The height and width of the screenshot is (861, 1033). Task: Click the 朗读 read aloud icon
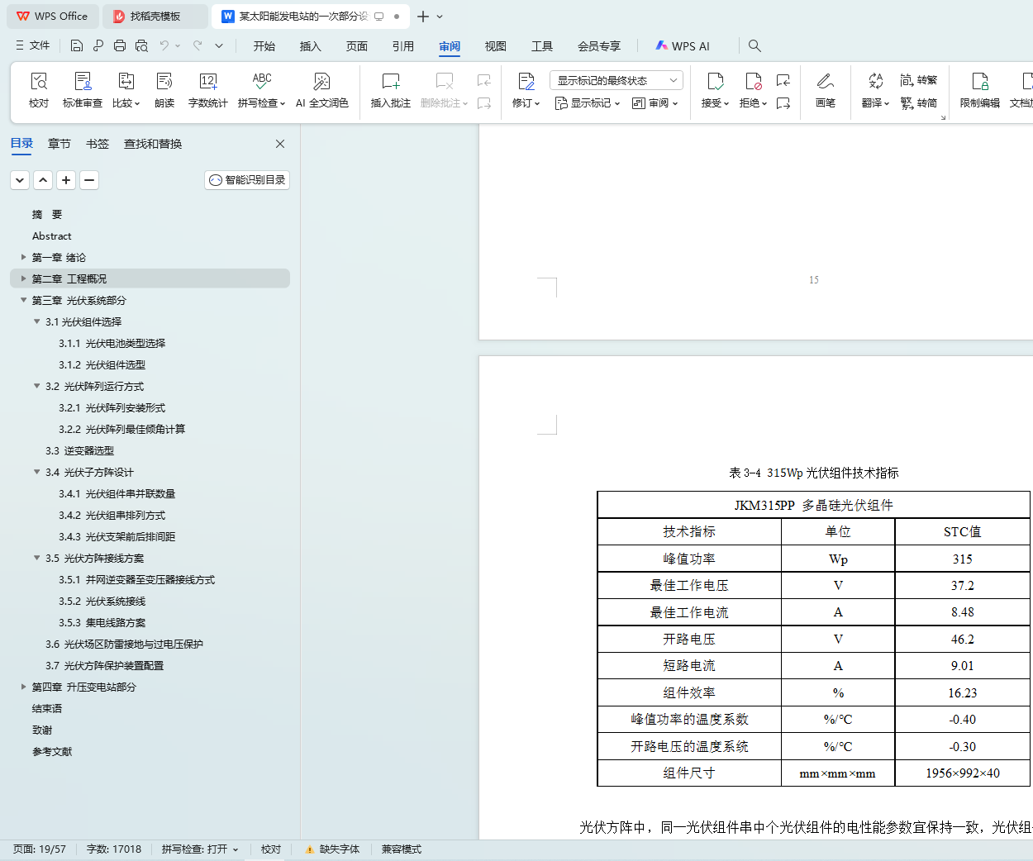(x=164, y=90)
